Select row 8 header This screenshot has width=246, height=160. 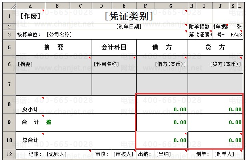tap(9, 104)
